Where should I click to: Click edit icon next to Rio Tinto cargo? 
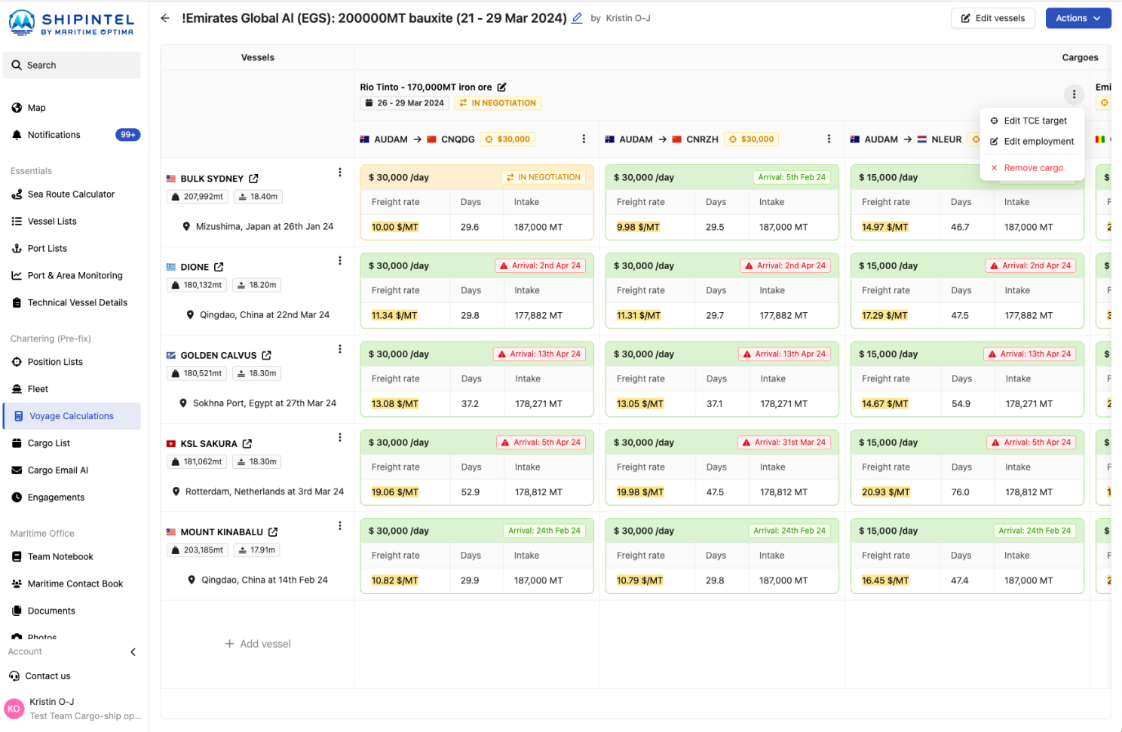tap(501, 87)
